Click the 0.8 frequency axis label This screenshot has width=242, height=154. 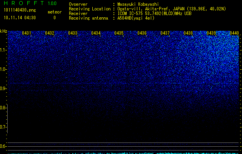tap(3, 108)
